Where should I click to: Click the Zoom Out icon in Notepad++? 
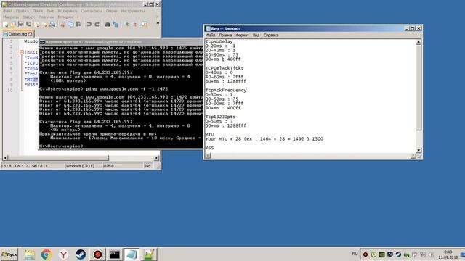click(135, 25)
